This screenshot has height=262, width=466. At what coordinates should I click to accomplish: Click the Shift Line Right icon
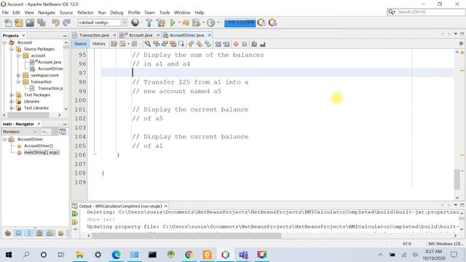[x=226, y=44]
